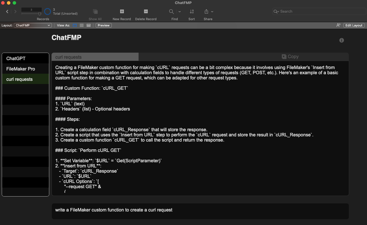Open Find with the magnifier icon
Viewport: 367px width, 225px height.
171,12
